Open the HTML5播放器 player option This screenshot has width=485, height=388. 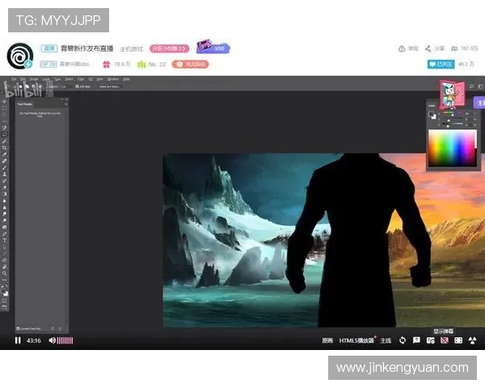356,340
